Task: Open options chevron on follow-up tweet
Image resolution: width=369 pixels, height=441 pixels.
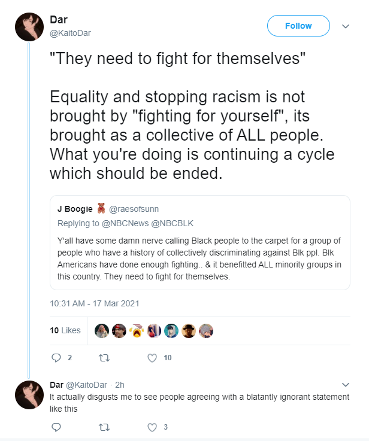Action: coord(346,385)
